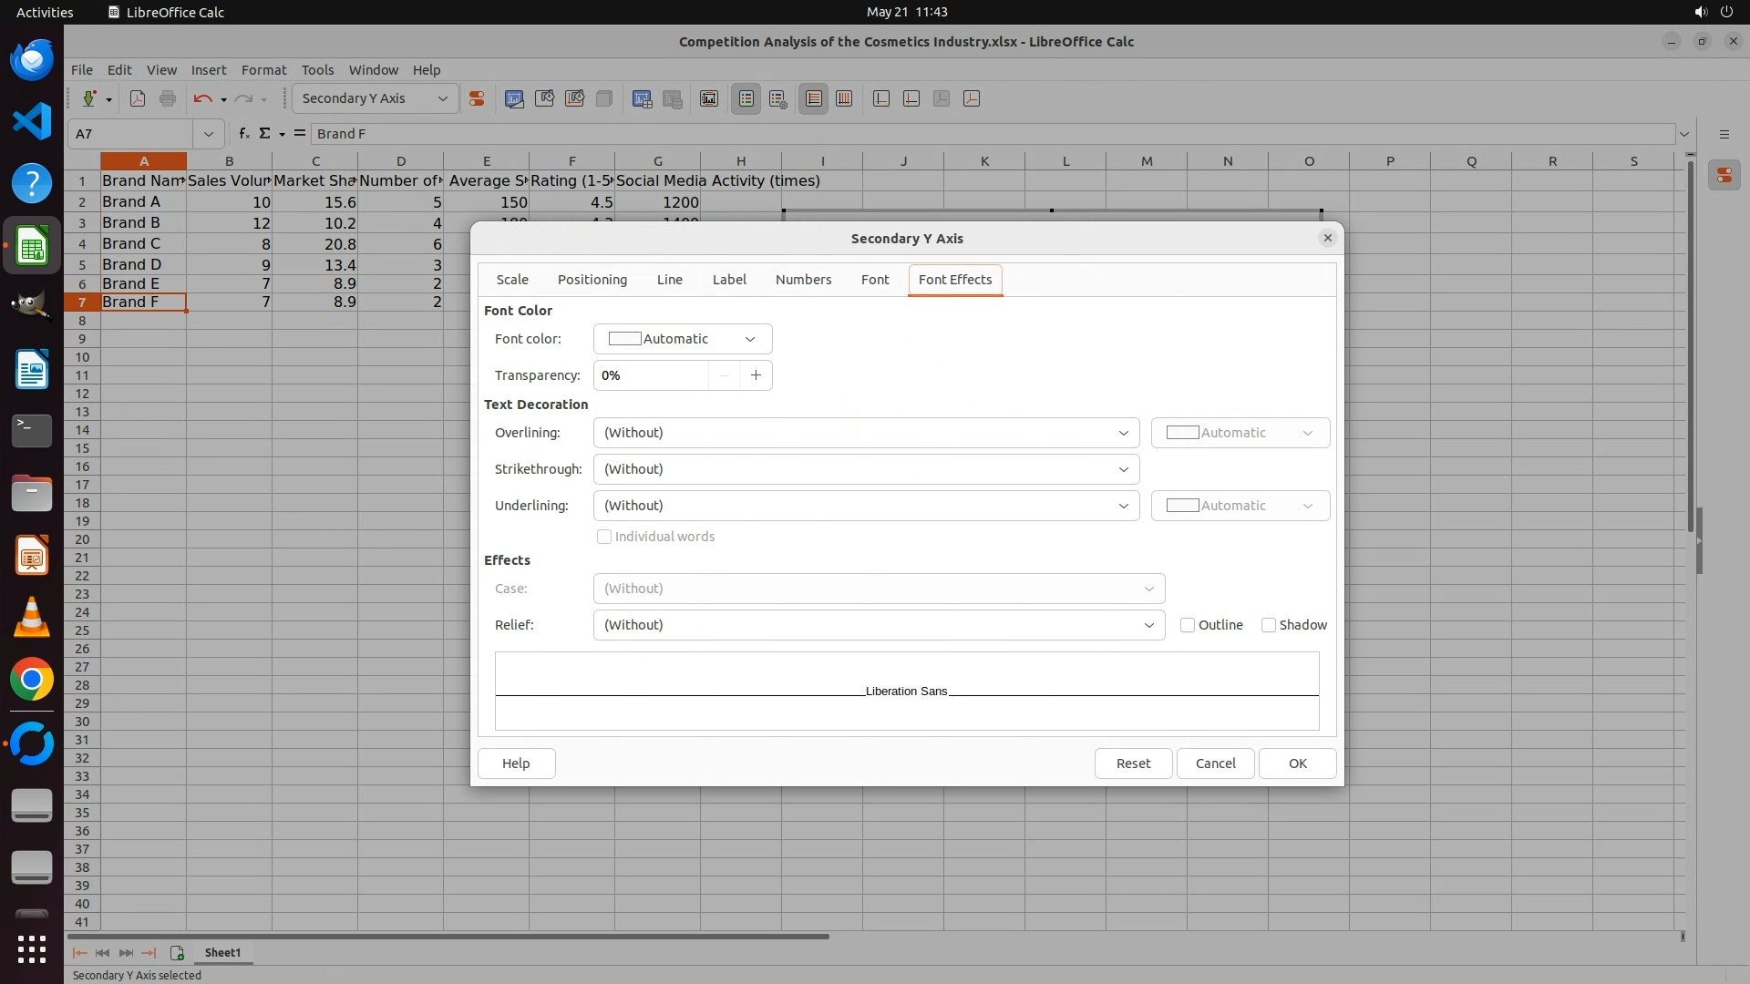
Task: Open the Sum function icon
Action: click(265, 134)
